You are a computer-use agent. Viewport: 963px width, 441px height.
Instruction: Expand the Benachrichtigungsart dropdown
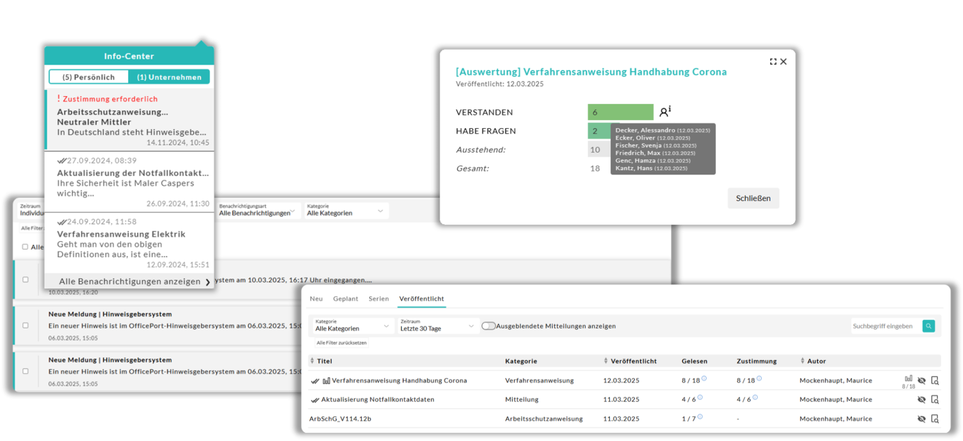257,210
